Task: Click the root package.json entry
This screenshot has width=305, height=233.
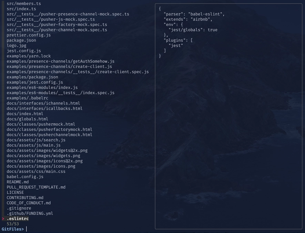Action: pyautogui.click(x=21, y=40)
